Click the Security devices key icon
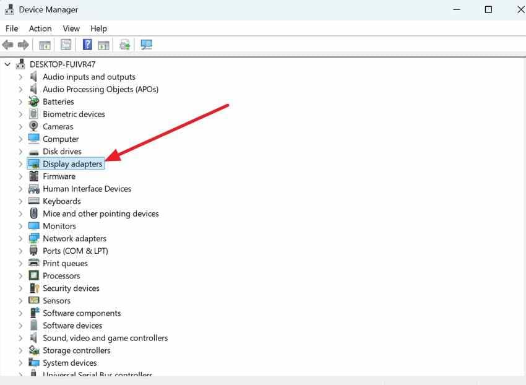Viewport: 526px width, 385px height. coord(34,288)
